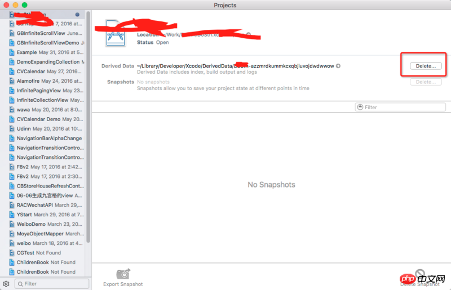The width and height of the screenshot is (451, 290).
Task: Open the sidebar gear settings menu
Action: tap(6, 284)
